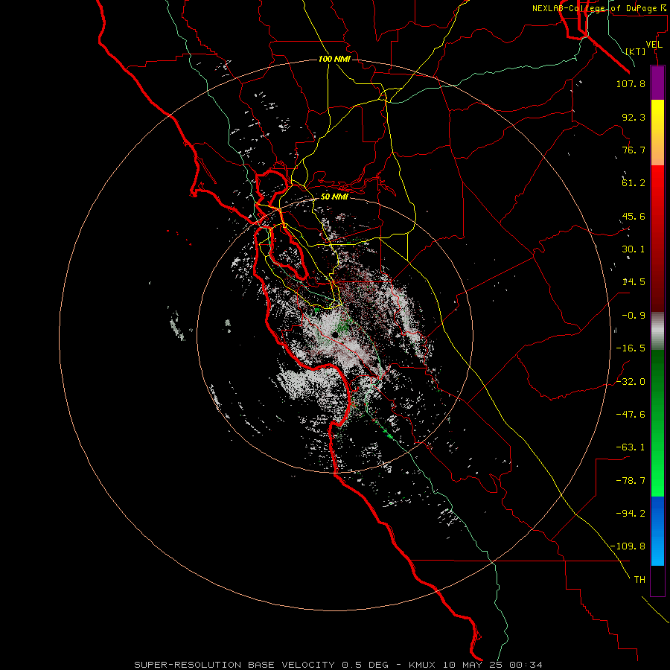Select the -16.5 legend value
This screenshot has height=670, width=670.
pos(631,348)
